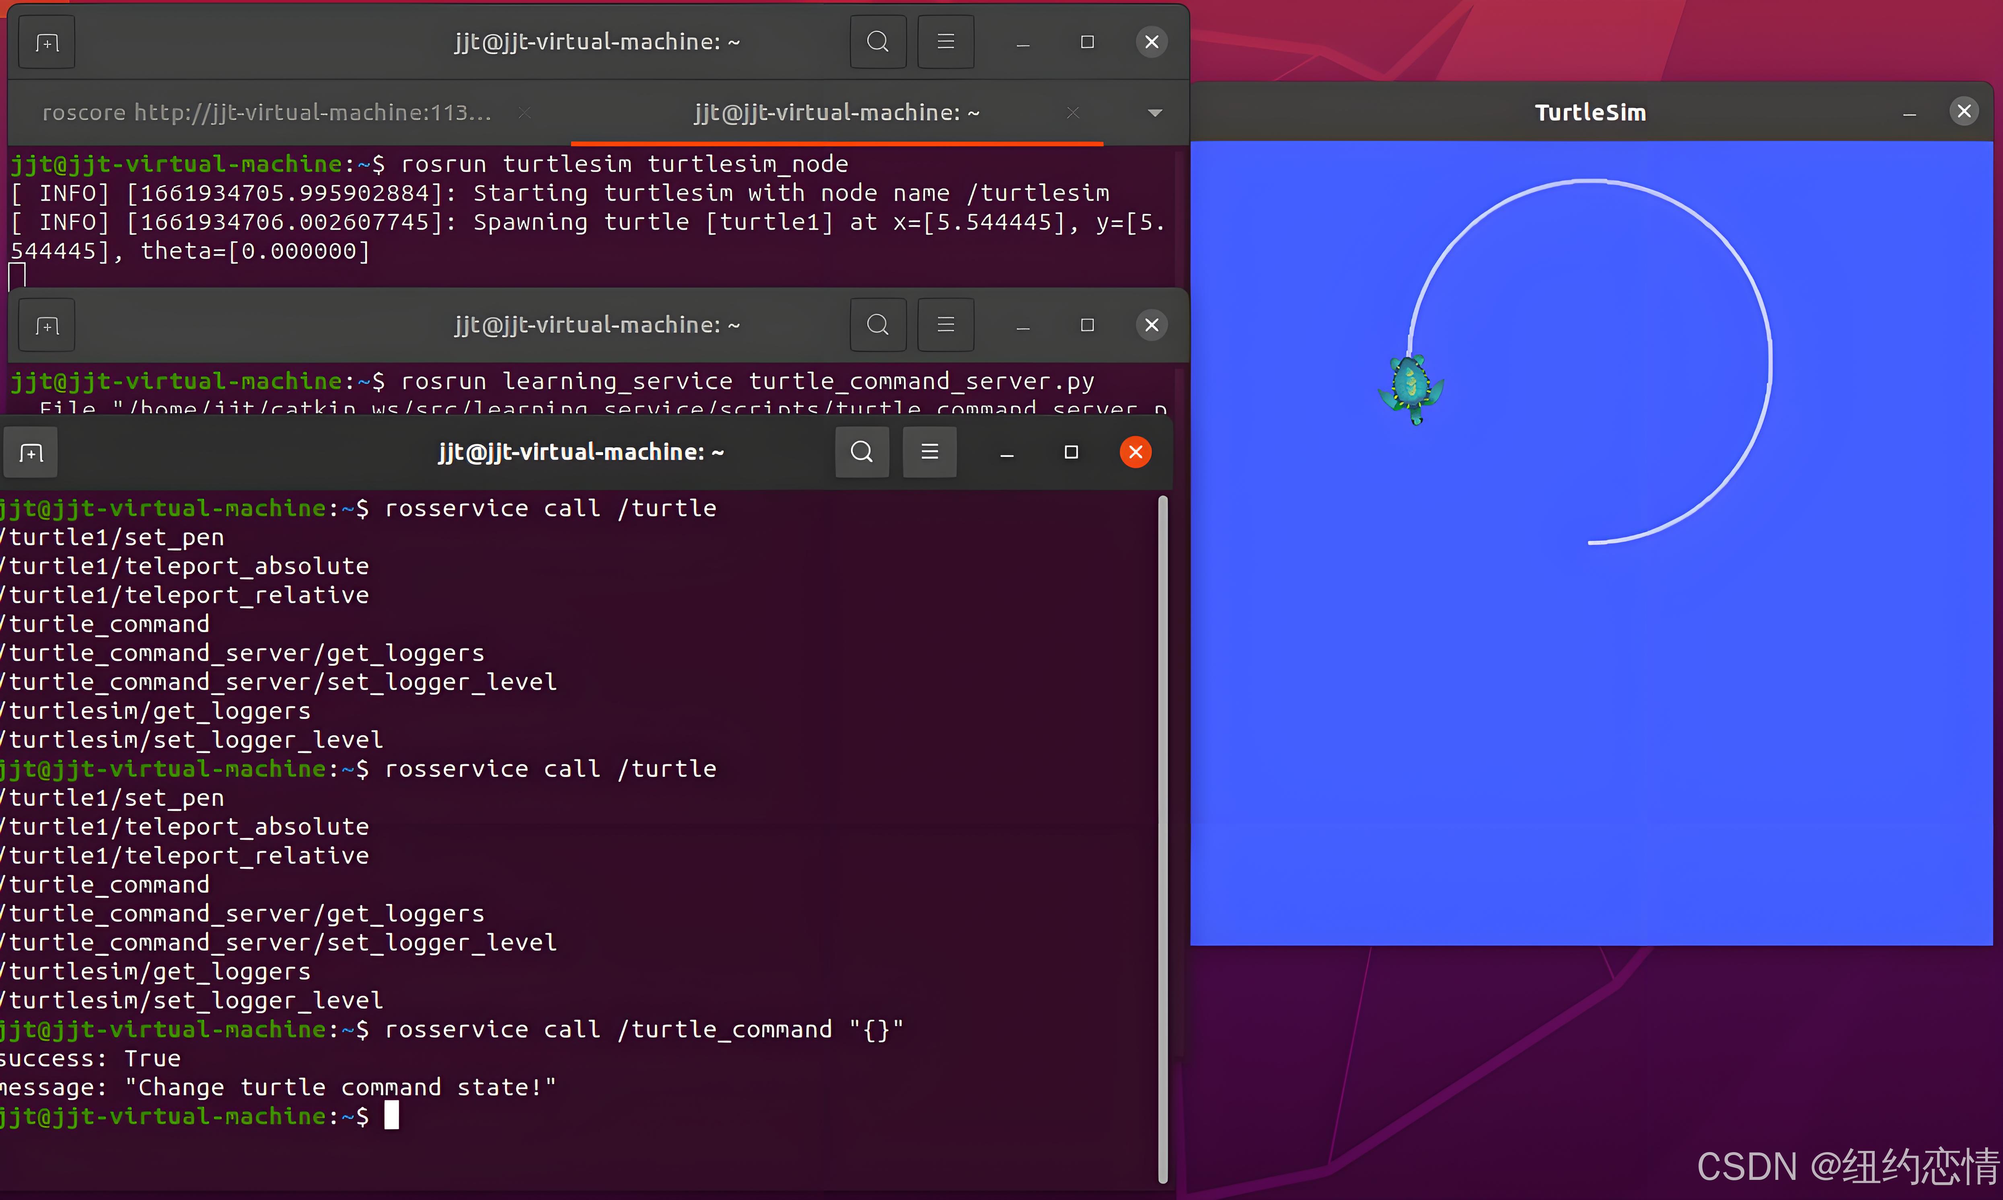Open hamburger menu in top terminal window
The height and width of the screenshot is (1200, 2003).
[945, 42]
